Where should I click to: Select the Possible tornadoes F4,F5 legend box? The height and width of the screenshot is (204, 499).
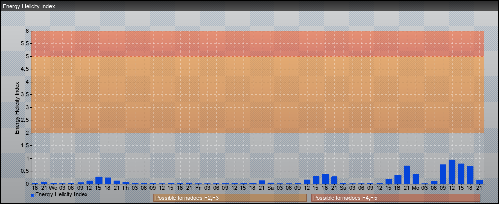395,198
